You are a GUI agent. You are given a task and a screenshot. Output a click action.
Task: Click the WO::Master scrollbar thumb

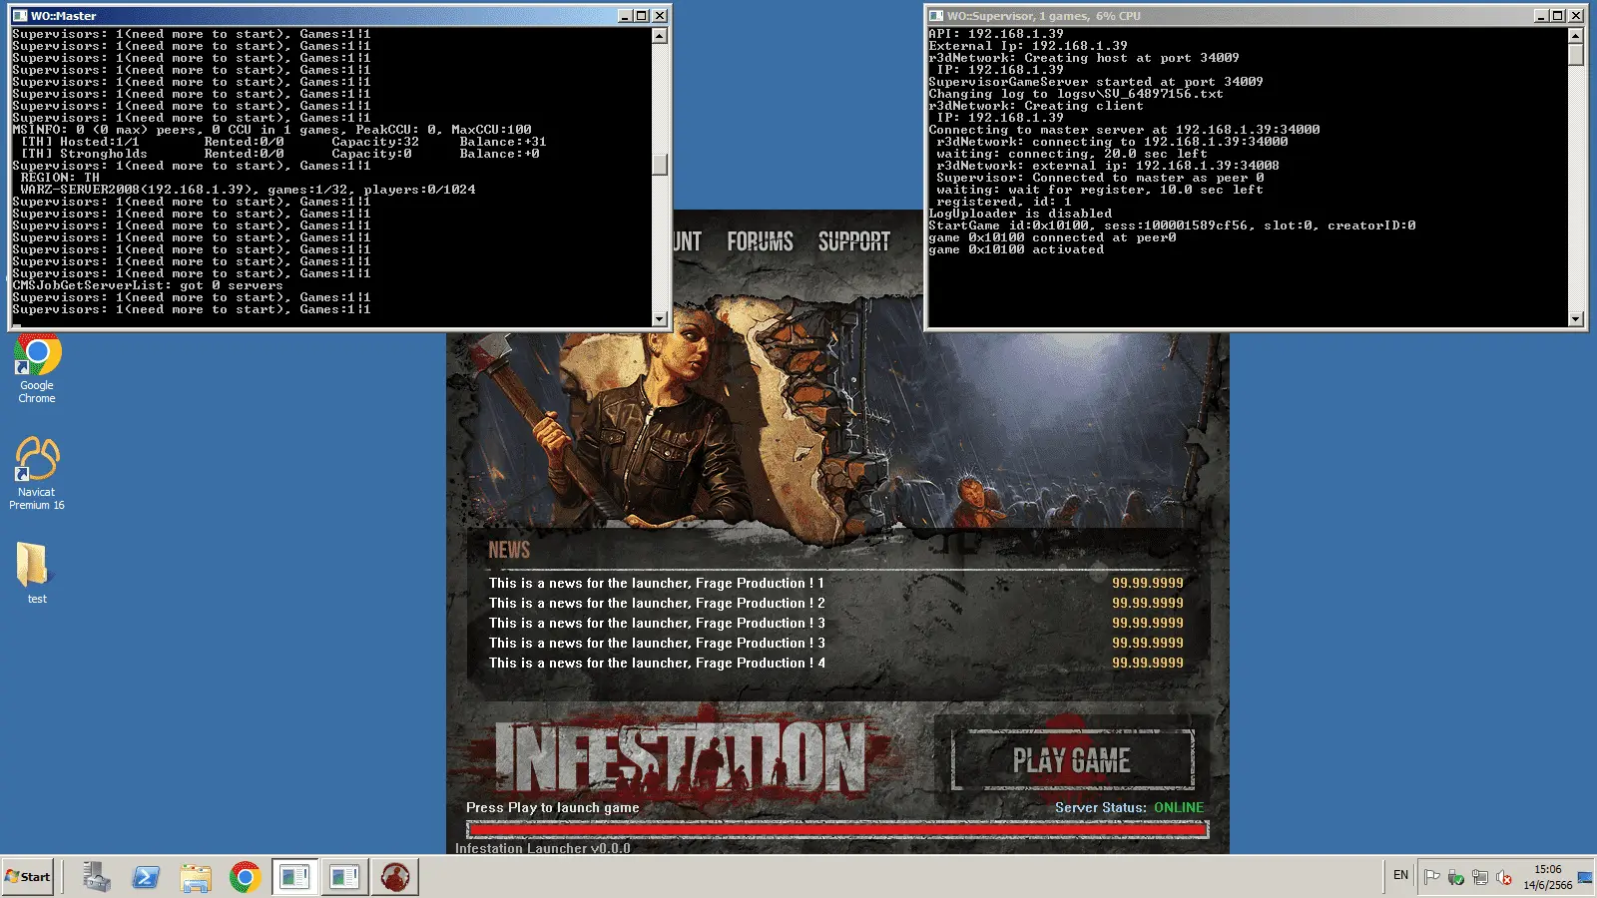pyautogui.click(x=659, y=165)
